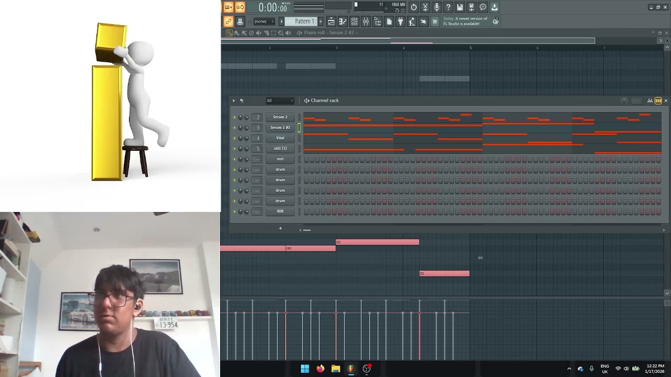The image size is (671, 377).
Task: Select the G2 pink note in piano roll
Action: click(377, 242)
